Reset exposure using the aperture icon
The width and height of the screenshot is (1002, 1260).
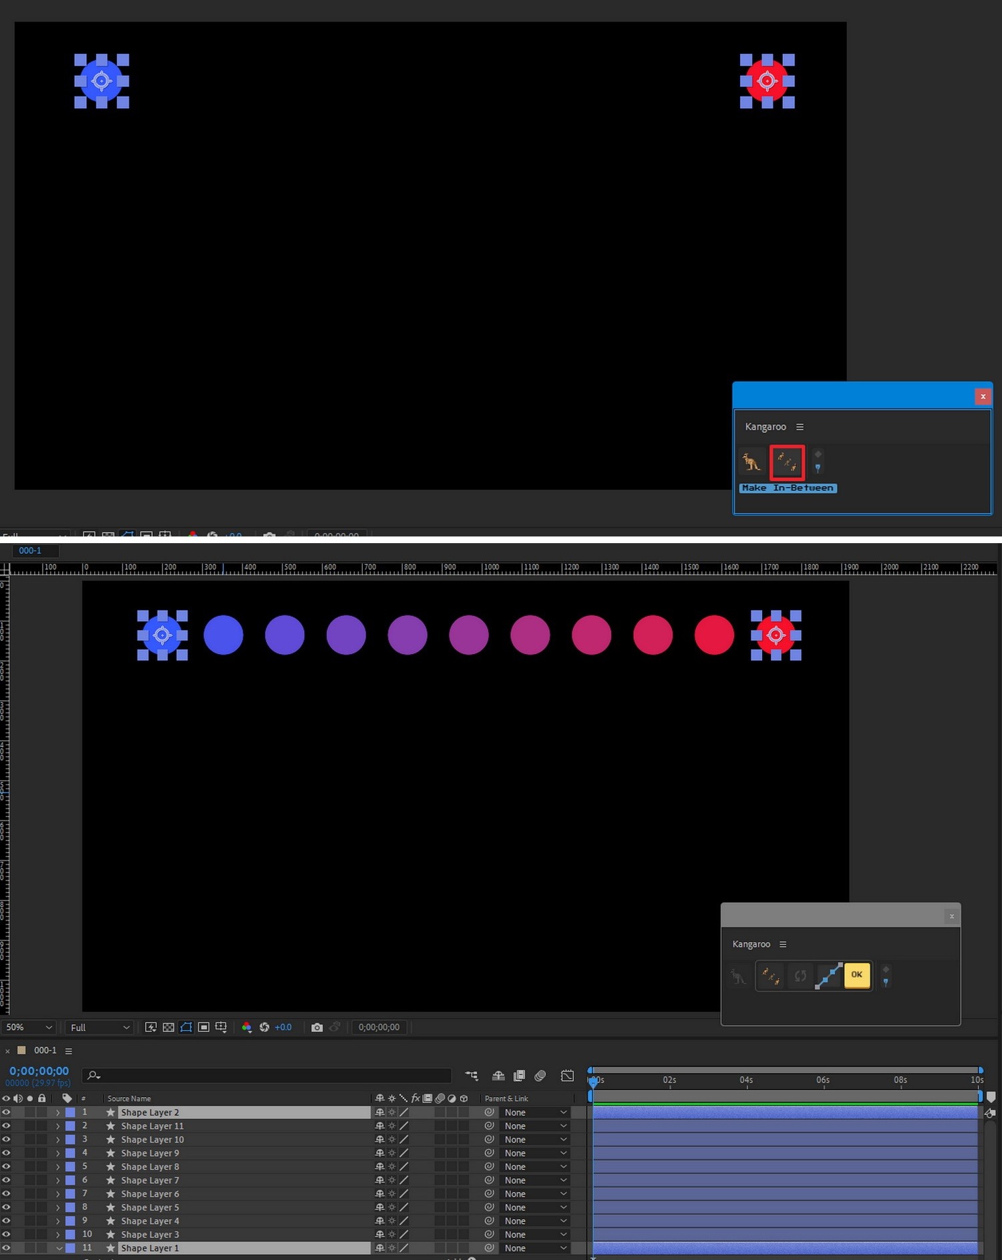(265, 1027)
